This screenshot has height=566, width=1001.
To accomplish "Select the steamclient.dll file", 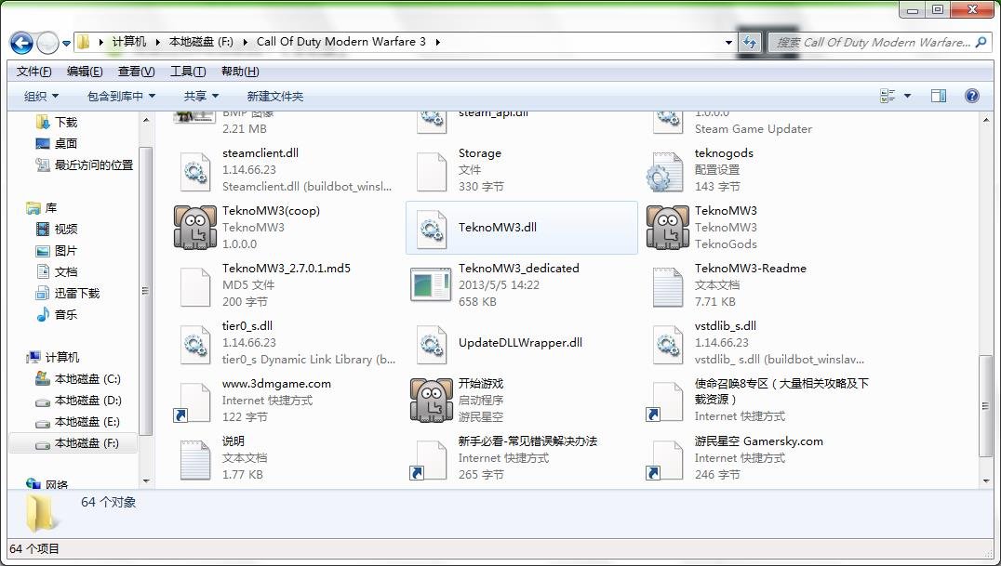I will point(260,153).
